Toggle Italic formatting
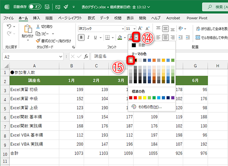228x166 pixels. (88, 38)
